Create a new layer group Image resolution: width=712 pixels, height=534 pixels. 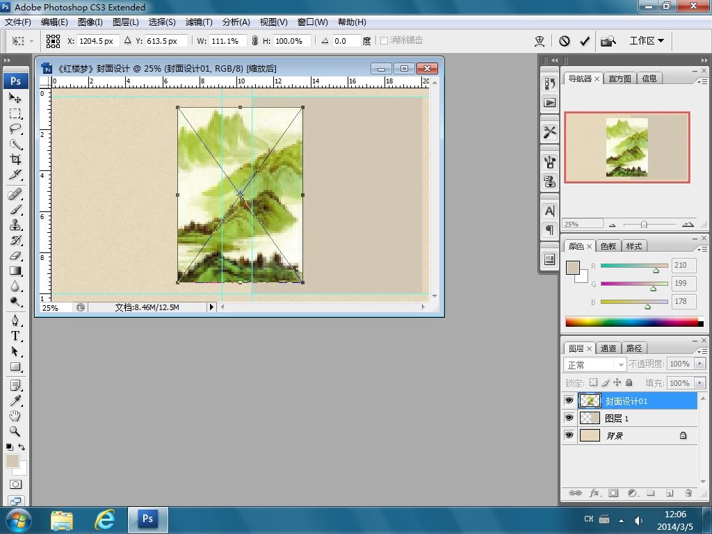[651, 493]
